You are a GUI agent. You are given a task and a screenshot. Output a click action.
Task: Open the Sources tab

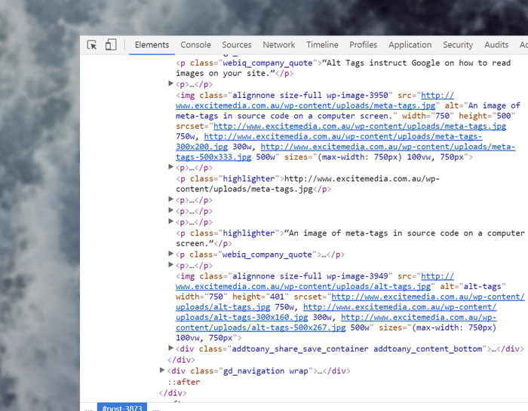tap(236, 45)
